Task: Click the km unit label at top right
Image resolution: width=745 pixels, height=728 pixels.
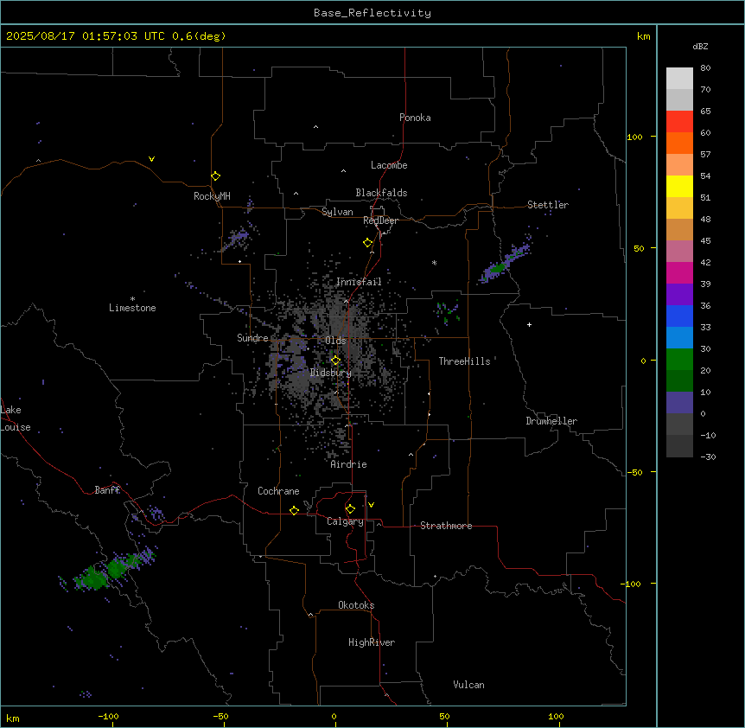Action: 644,36
